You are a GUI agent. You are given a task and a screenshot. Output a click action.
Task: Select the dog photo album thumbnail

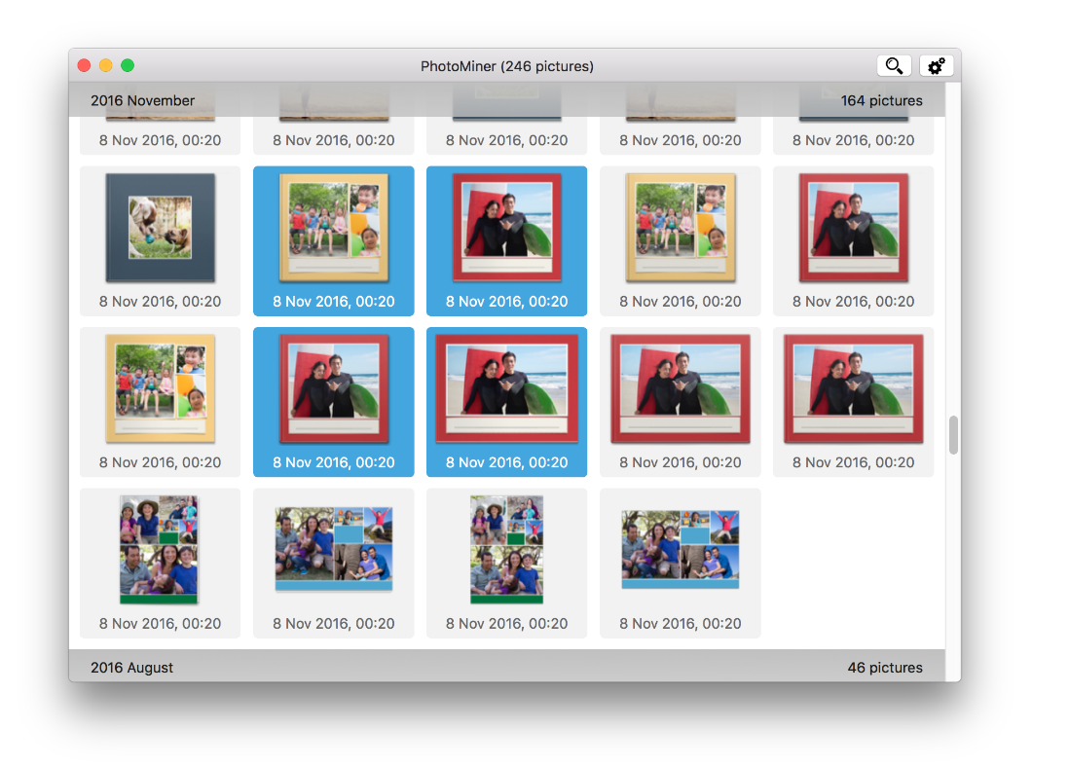click(161, 228)
